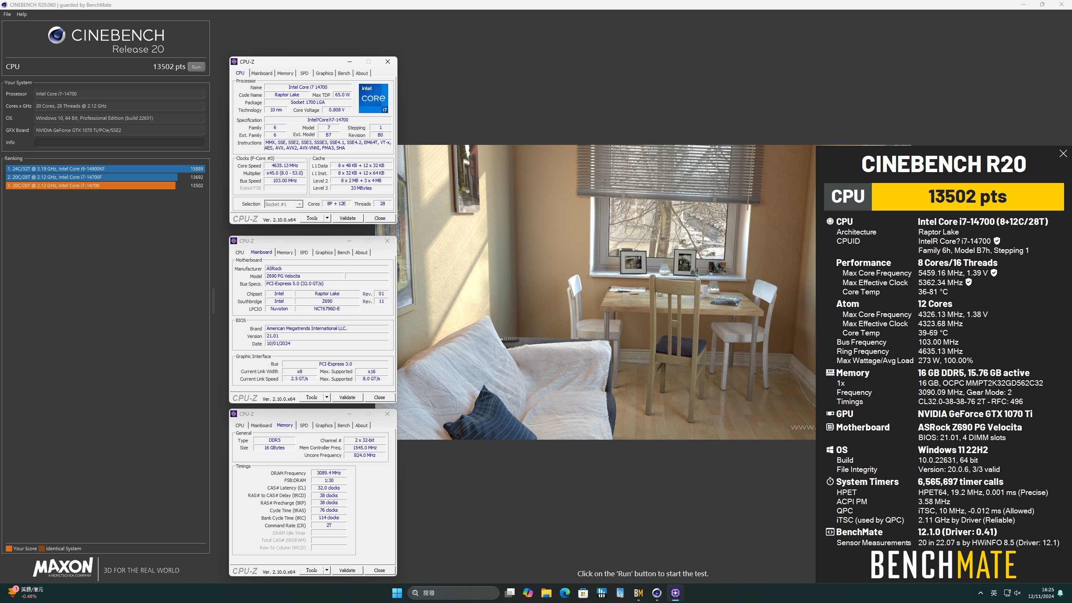This screenshot has height=603, width=1072.
Task: Click the GPU card icon in the BenchMate panel
Action: [x=830, y=413]
